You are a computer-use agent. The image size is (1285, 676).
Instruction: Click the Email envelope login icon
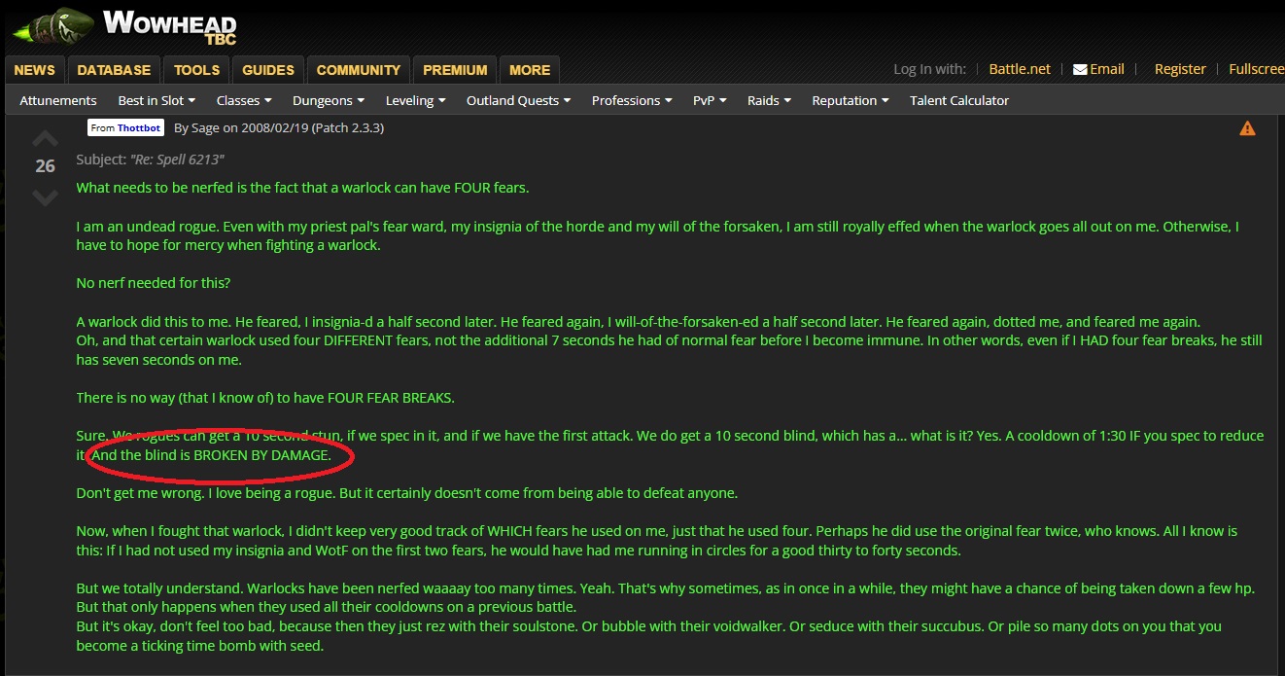point(1080,69)
